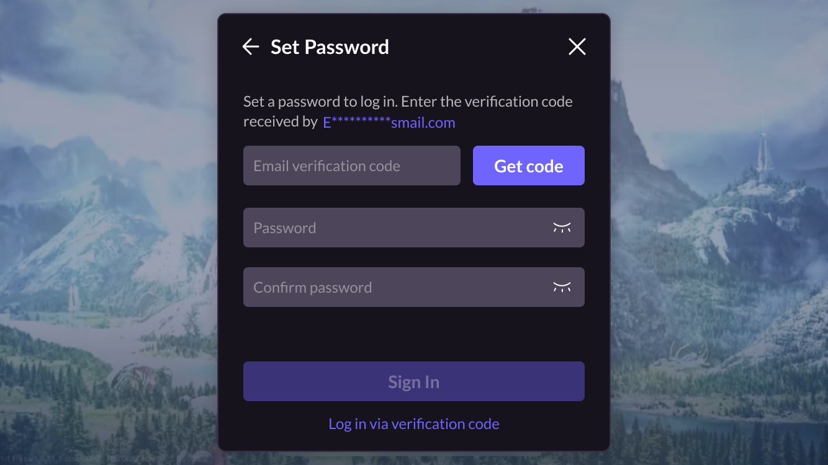Return to the previous step via arrow icon
The image size is (828, 465).
[250, 46]
